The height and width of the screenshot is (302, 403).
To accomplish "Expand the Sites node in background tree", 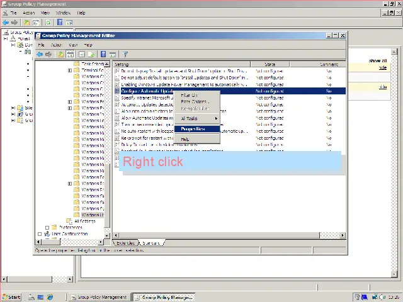I will (13, 108).
